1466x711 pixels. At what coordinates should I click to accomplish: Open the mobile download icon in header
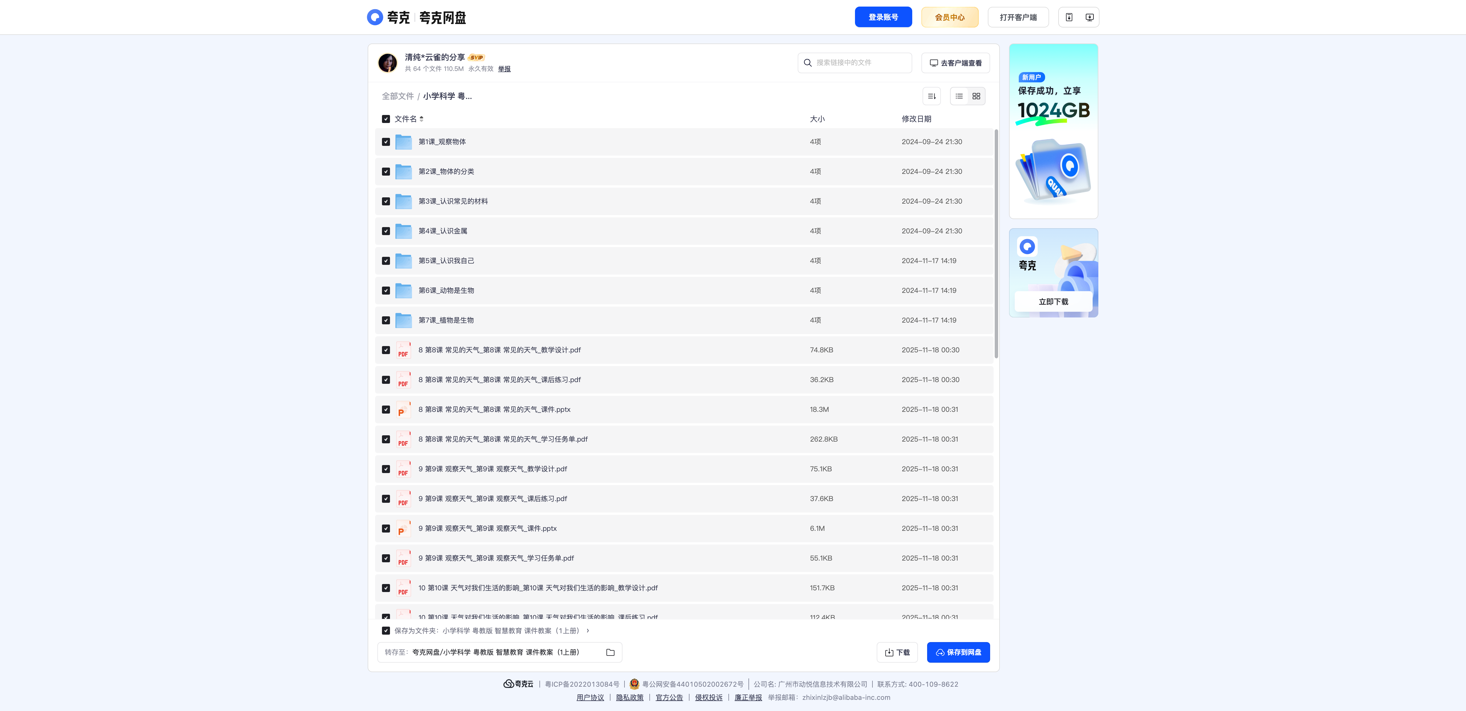(x=1069, y=17)
